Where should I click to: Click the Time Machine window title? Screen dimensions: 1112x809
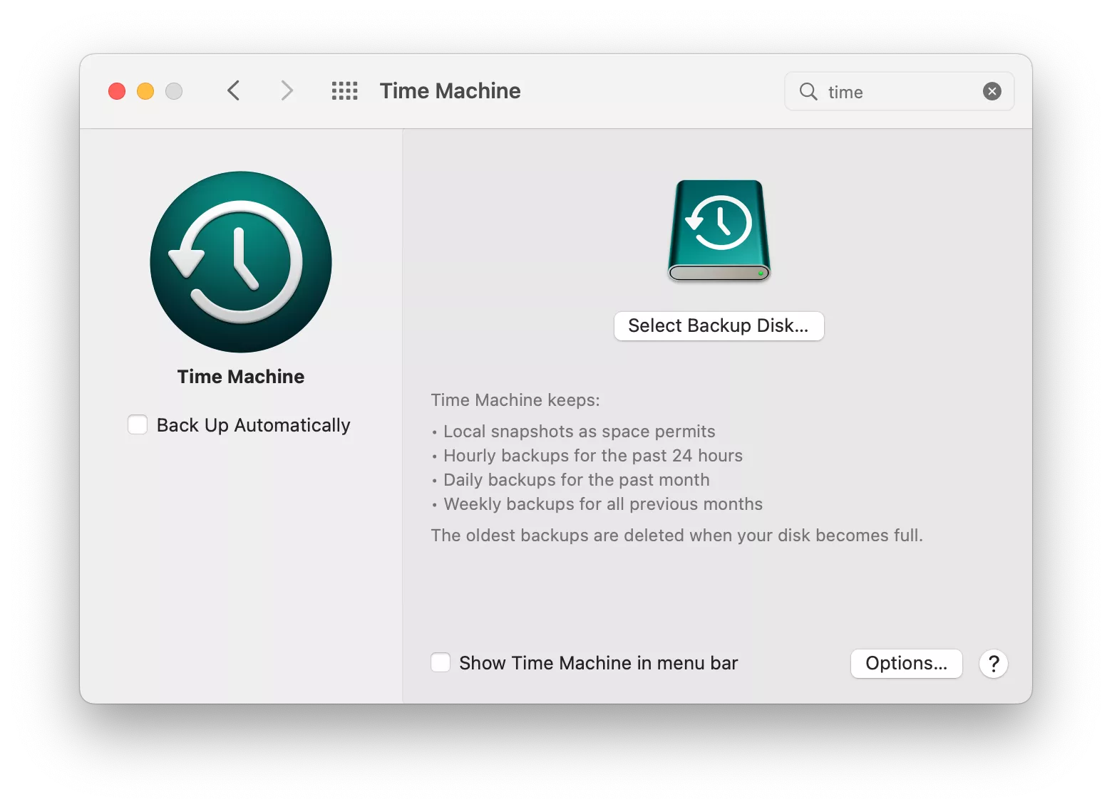450,90
